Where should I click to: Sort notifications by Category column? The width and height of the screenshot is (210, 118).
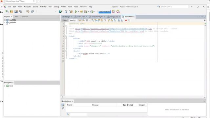(x=142, y=105)
